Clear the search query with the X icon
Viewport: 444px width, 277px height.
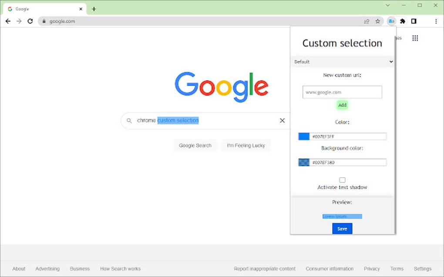pyautogui.click(x=282, y=120)
